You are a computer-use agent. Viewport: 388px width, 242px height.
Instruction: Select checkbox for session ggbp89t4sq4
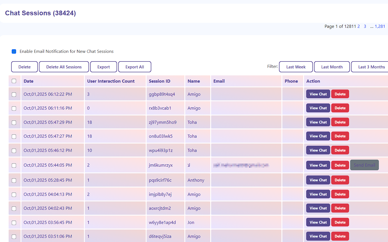pyautogui.click(x=14, y=95)
